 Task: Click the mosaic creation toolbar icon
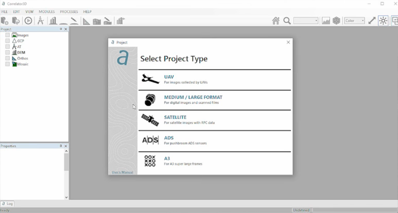click(x=97, y=21)
